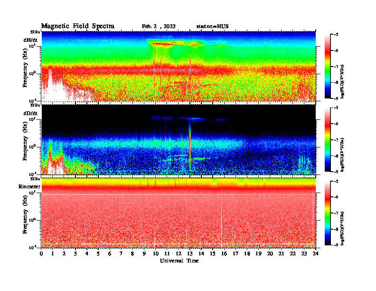Click the "-6" tick on dD/dt colorbar
Viewport: 376px width, 291px height.
tap(336, 124)
